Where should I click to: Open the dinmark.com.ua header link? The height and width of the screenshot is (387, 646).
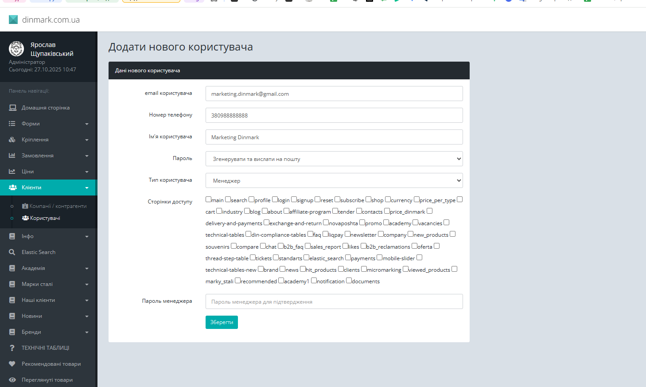tap(51, 20)
